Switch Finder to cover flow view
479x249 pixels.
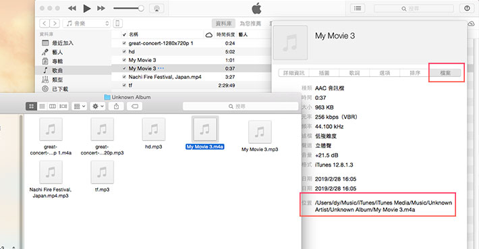(x=63, y=107)
